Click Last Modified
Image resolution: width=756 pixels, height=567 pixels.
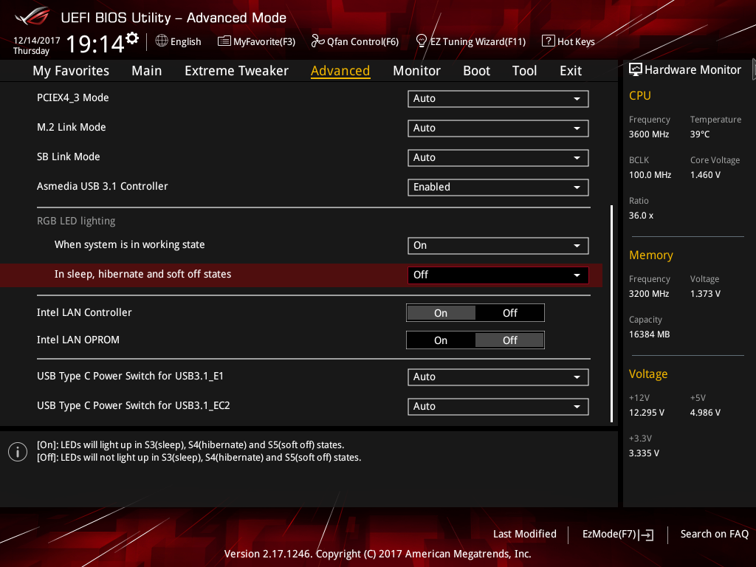pos(525,535)
